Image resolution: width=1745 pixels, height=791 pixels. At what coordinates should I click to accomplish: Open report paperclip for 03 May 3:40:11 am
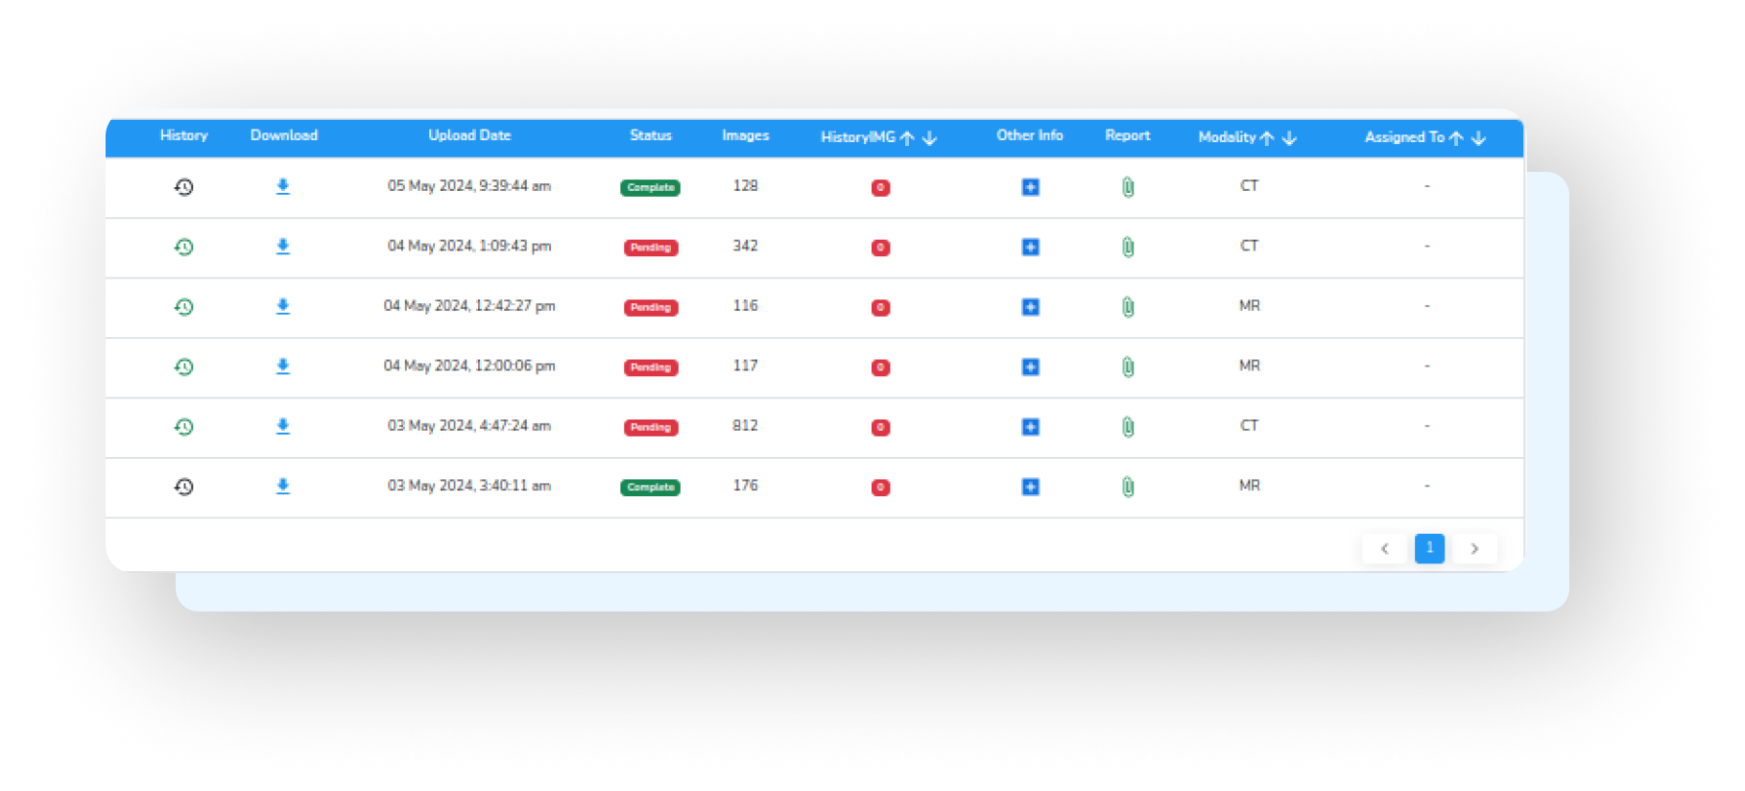coord(1128,487)
